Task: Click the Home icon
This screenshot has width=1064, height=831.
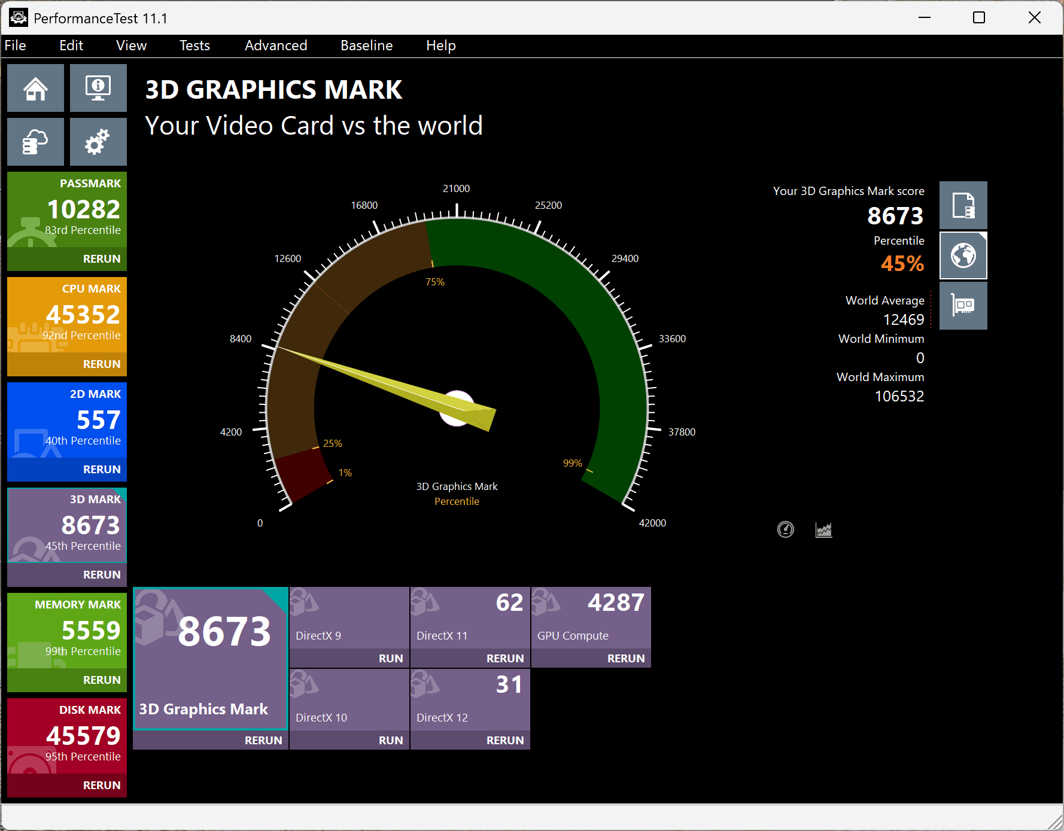Action: click(x=35, y=87)
